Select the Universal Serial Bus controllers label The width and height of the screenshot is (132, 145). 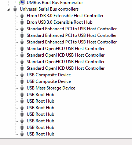coord(49,9)
